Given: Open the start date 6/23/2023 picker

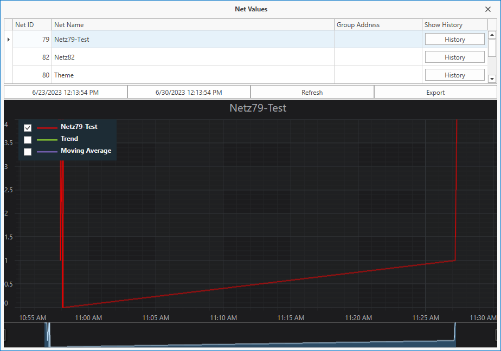Looking at the screenshot, I should pos(66,92).
